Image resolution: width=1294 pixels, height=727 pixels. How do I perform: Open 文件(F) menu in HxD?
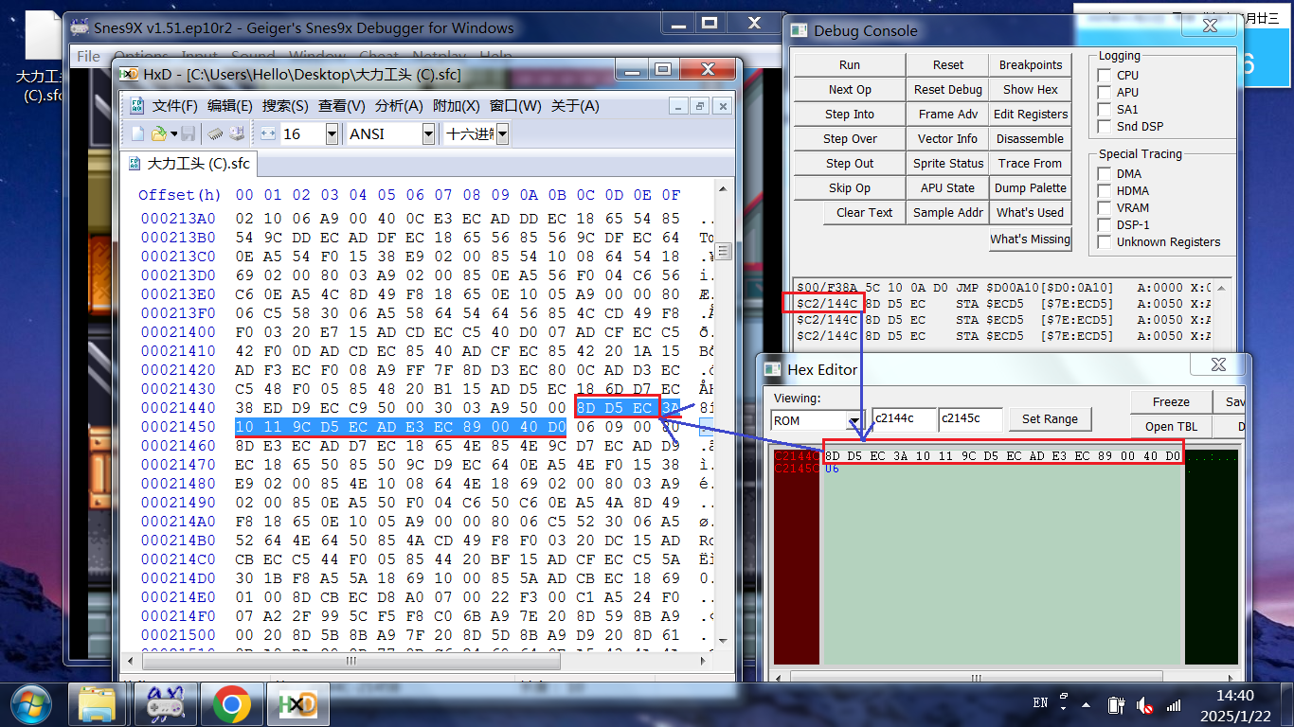tap(175, 106)
